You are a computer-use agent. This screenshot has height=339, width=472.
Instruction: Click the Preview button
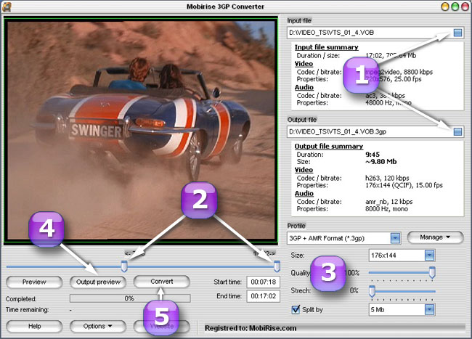[x=34, y=282]
